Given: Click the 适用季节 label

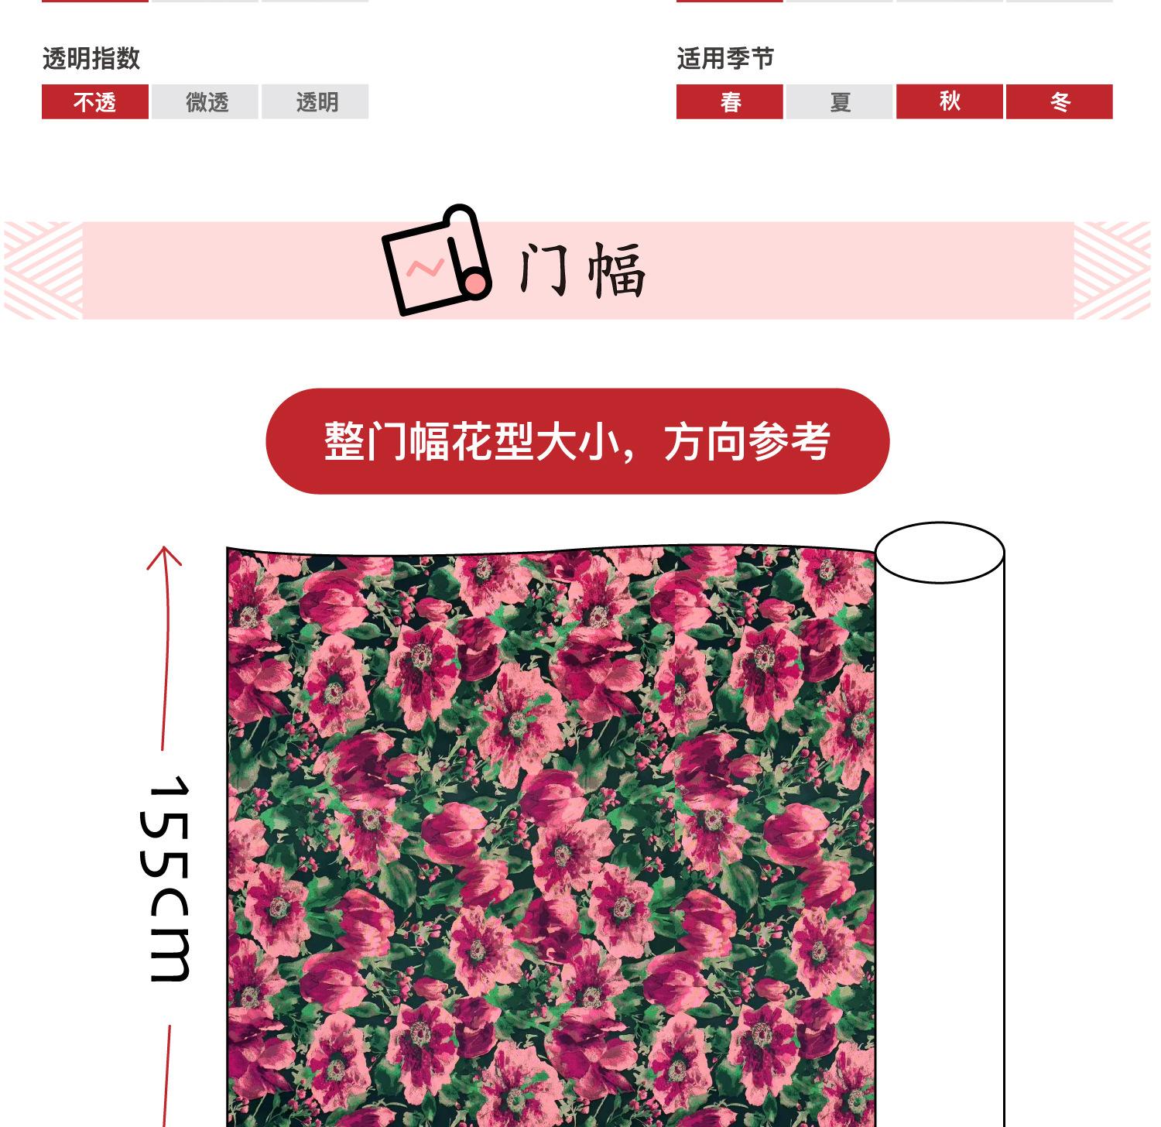Looking at the screenshot, I should pyautogui.click(x=725, y=59).
